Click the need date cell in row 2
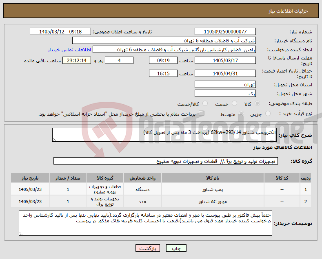Viewport: 322px width, 259px height. [30, 202]
